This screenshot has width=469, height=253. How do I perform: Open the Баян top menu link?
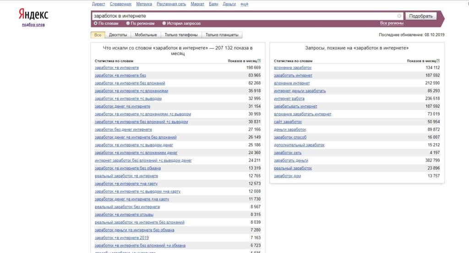point(213,4)
